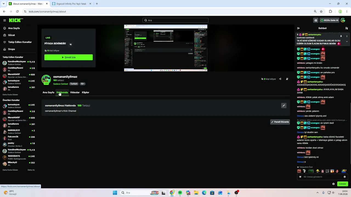Select the Hakkında tab
This screenshot has height=197, width=351.
point(62,92)
